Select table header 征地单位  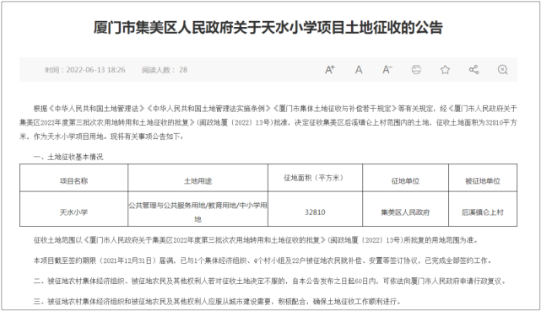pyautogui.click(x=405, y=181)
